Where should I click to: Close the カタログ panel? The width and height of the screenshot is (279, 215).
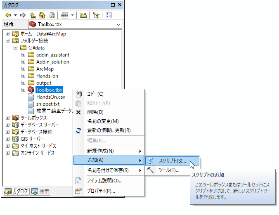[x=120, y=5]
